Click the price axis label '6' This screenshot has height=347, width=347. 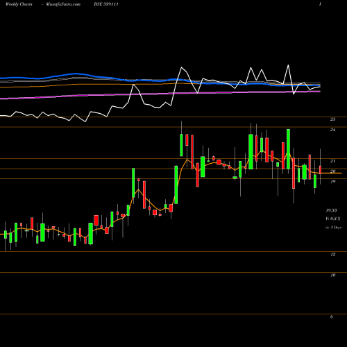pos(332,317)
